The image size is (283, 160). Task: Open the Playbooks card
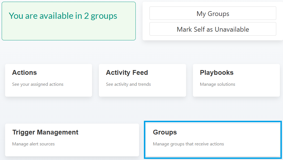[x=236, y=80]
